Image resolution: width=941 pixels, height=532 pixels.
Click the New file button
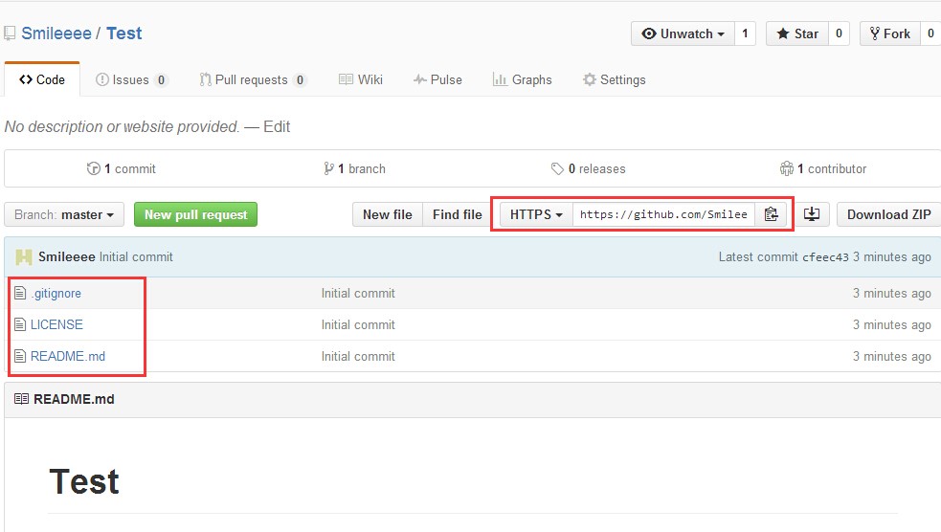pyautogui.click(x=388, y=214)
